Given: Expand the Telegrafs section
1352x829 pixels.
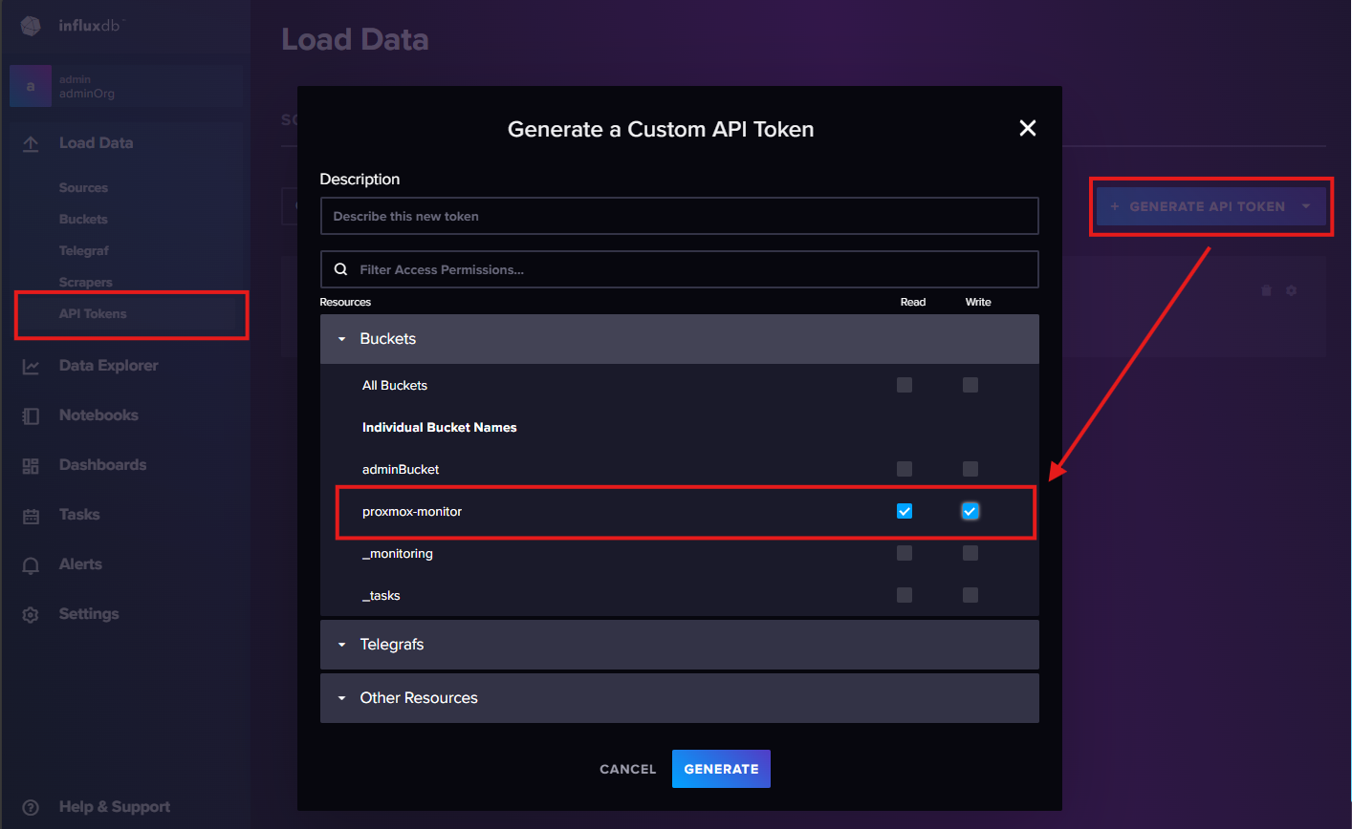Looking at the screenshot, I should [680, 645].
